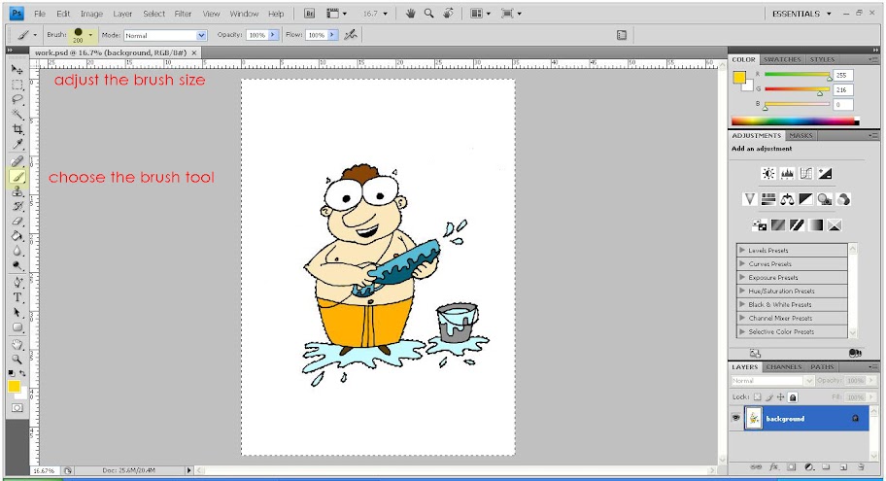Toggle lock image pixels in Layers panel
This screenshot has height=481, width=886.
click(x=769, y=397)
